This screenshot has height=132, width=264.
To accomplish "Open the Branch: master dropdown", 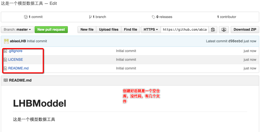I will tap(17, 30).
